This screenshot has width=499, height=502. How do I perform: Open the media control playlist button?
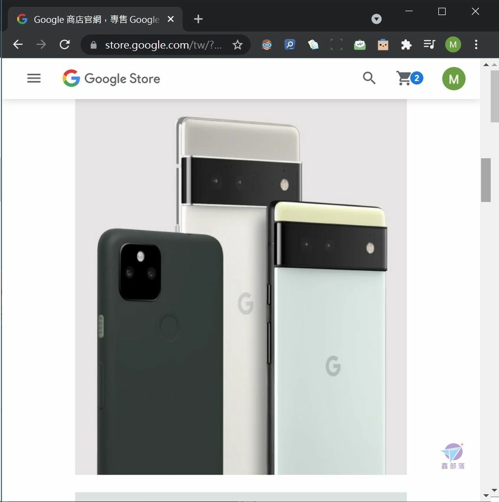pos(429,44)
